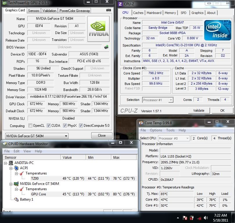Open Core Temp Tools menu
Screen dimensions: 235x223
170,130
